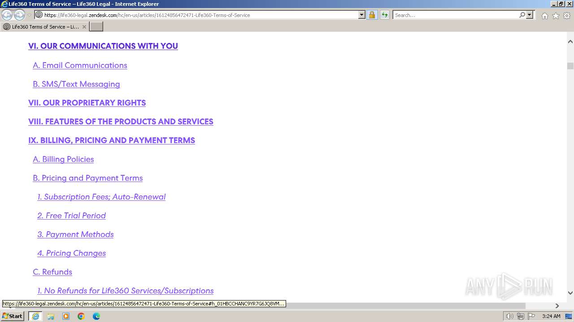Open Internet Explorer in the taskbar
Screen dimensions: 574x322
(x=35, y=316)
